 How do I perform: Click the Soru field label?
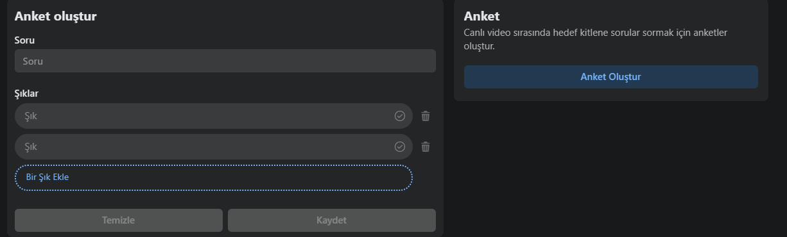coord(24,40)
